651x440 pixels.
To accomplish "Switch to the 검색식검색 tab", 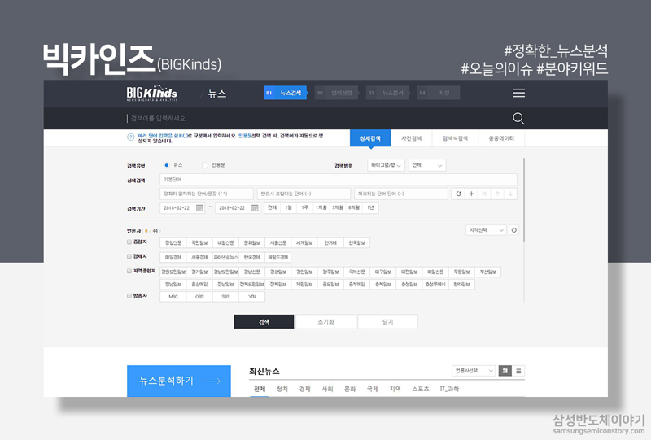I will click(455, 138).
